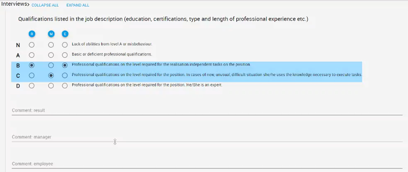This screenshot has width=408, height=172.
Task: Select rating B in the R column
Action: 32,65
